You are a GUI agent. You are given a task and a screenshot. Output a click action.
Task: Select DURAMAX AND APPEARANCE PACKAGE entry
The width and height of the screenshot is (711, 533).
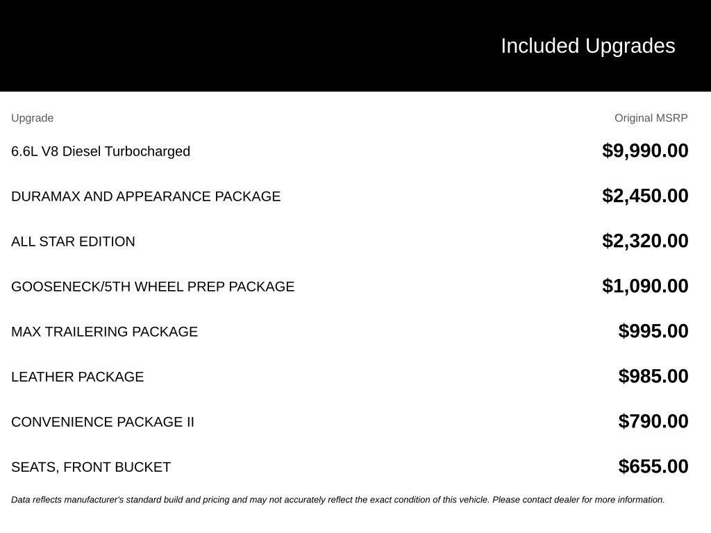(x=146, y=196)
